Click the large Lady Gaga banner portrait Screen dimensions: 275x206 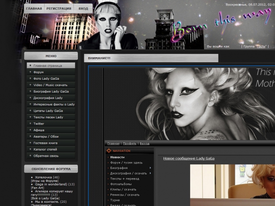[x=190, y=104]
